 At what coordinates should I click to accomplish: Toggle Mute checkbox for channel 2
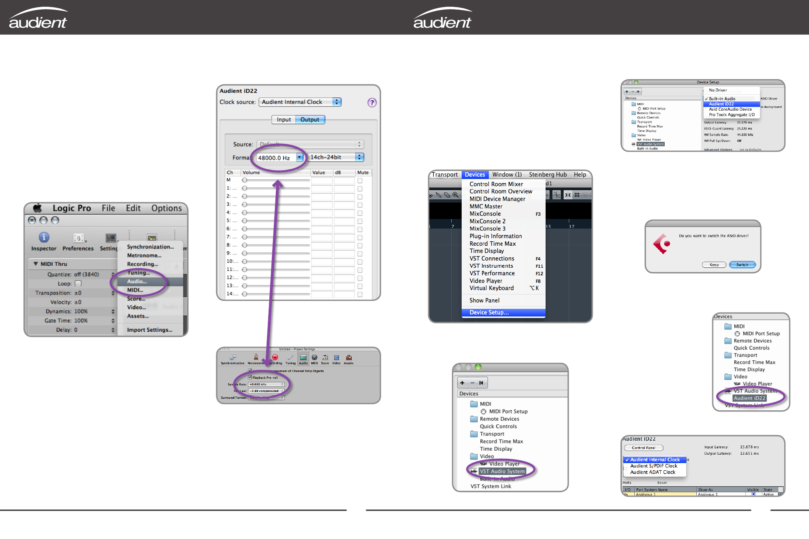[360, 197]
